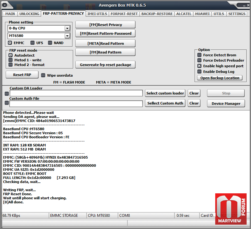The width and height of the screenshot is (251, 229).
Task: Clear the custom DA loader path
Action: tap(194, 93)
